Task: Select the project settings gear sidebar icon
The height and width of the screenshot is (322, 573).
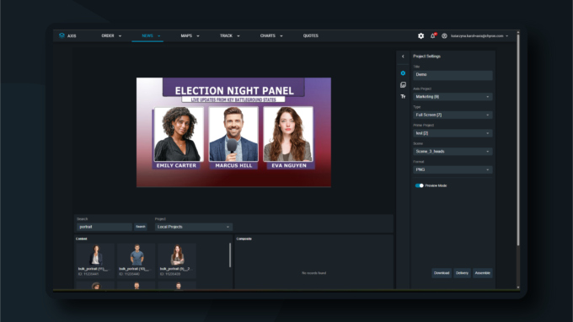Action: [403, 73]
